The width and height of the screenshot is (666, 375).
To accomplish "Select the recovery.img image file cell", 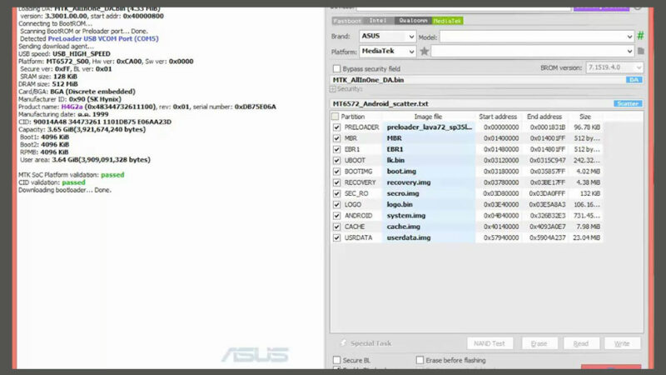I will point(429,182).
